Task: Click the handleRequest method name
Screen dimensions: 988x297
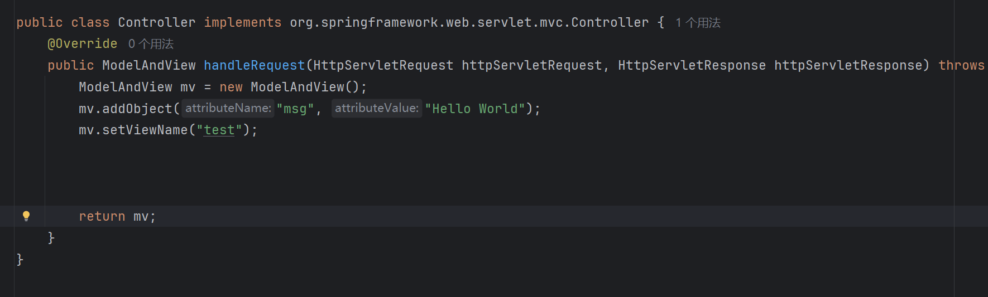Action: 254,65
